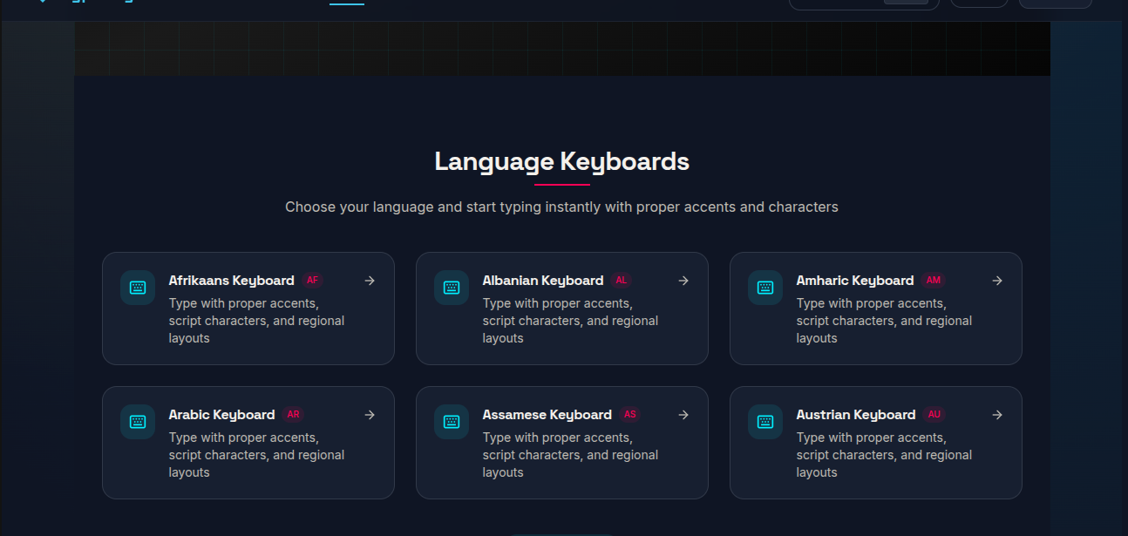The width and height of the screenshot is (1128, 536).
Task: Click the Albanian Keyboard card icon
Action: tap(452, 288)
